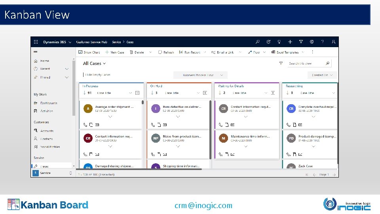380x214 pixels.
Task: Open advanced find funnel in top bar
Action: (301, 42)
